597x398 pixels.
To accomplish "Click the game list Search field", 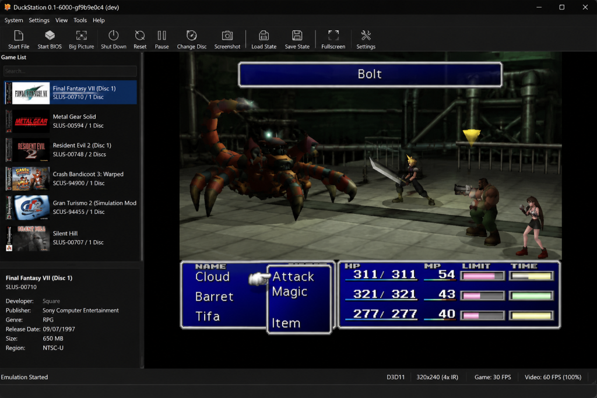I will click(x=70, y=71).
